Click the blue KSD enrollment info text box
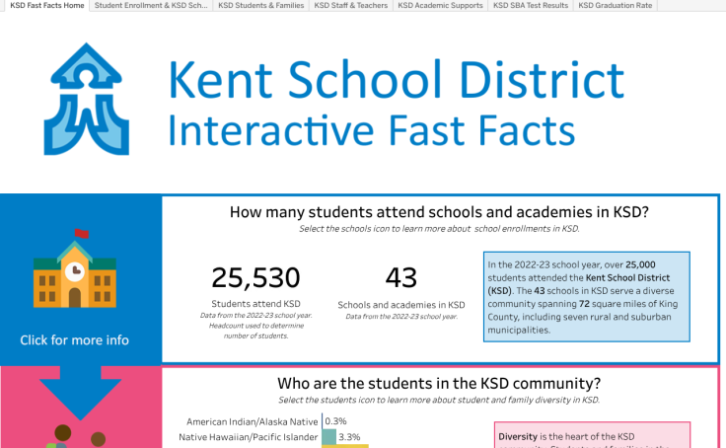This screenshot has height=448, width=726. [587, 297]
